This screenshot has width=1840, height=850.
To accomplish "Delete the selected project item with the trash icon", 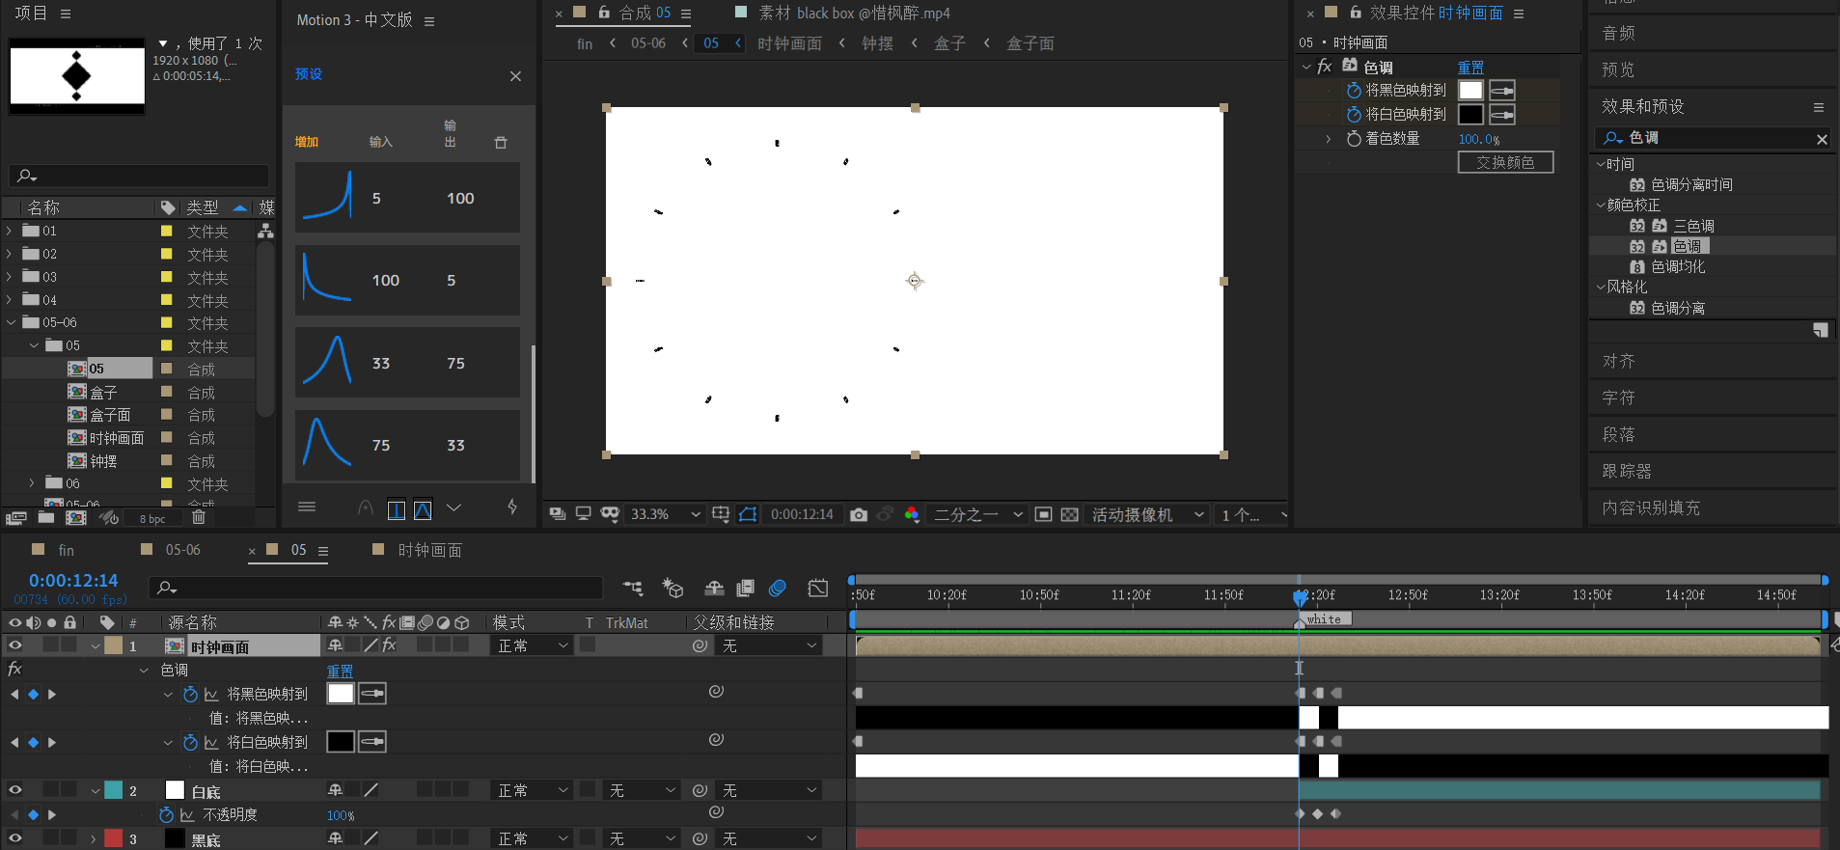I will (x=199, y=517).
